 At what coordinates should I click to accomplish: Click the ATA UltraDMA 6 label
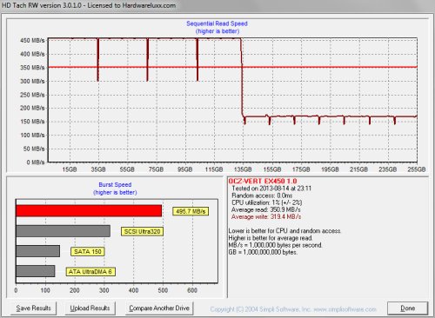pyautogui.click(x=90, y=272)
